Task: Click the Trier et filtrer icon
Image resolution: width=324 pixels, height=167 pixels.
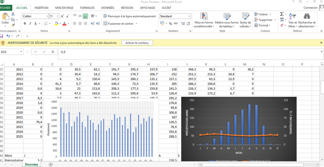Action: pyautogui.click(x=292, y=16)
